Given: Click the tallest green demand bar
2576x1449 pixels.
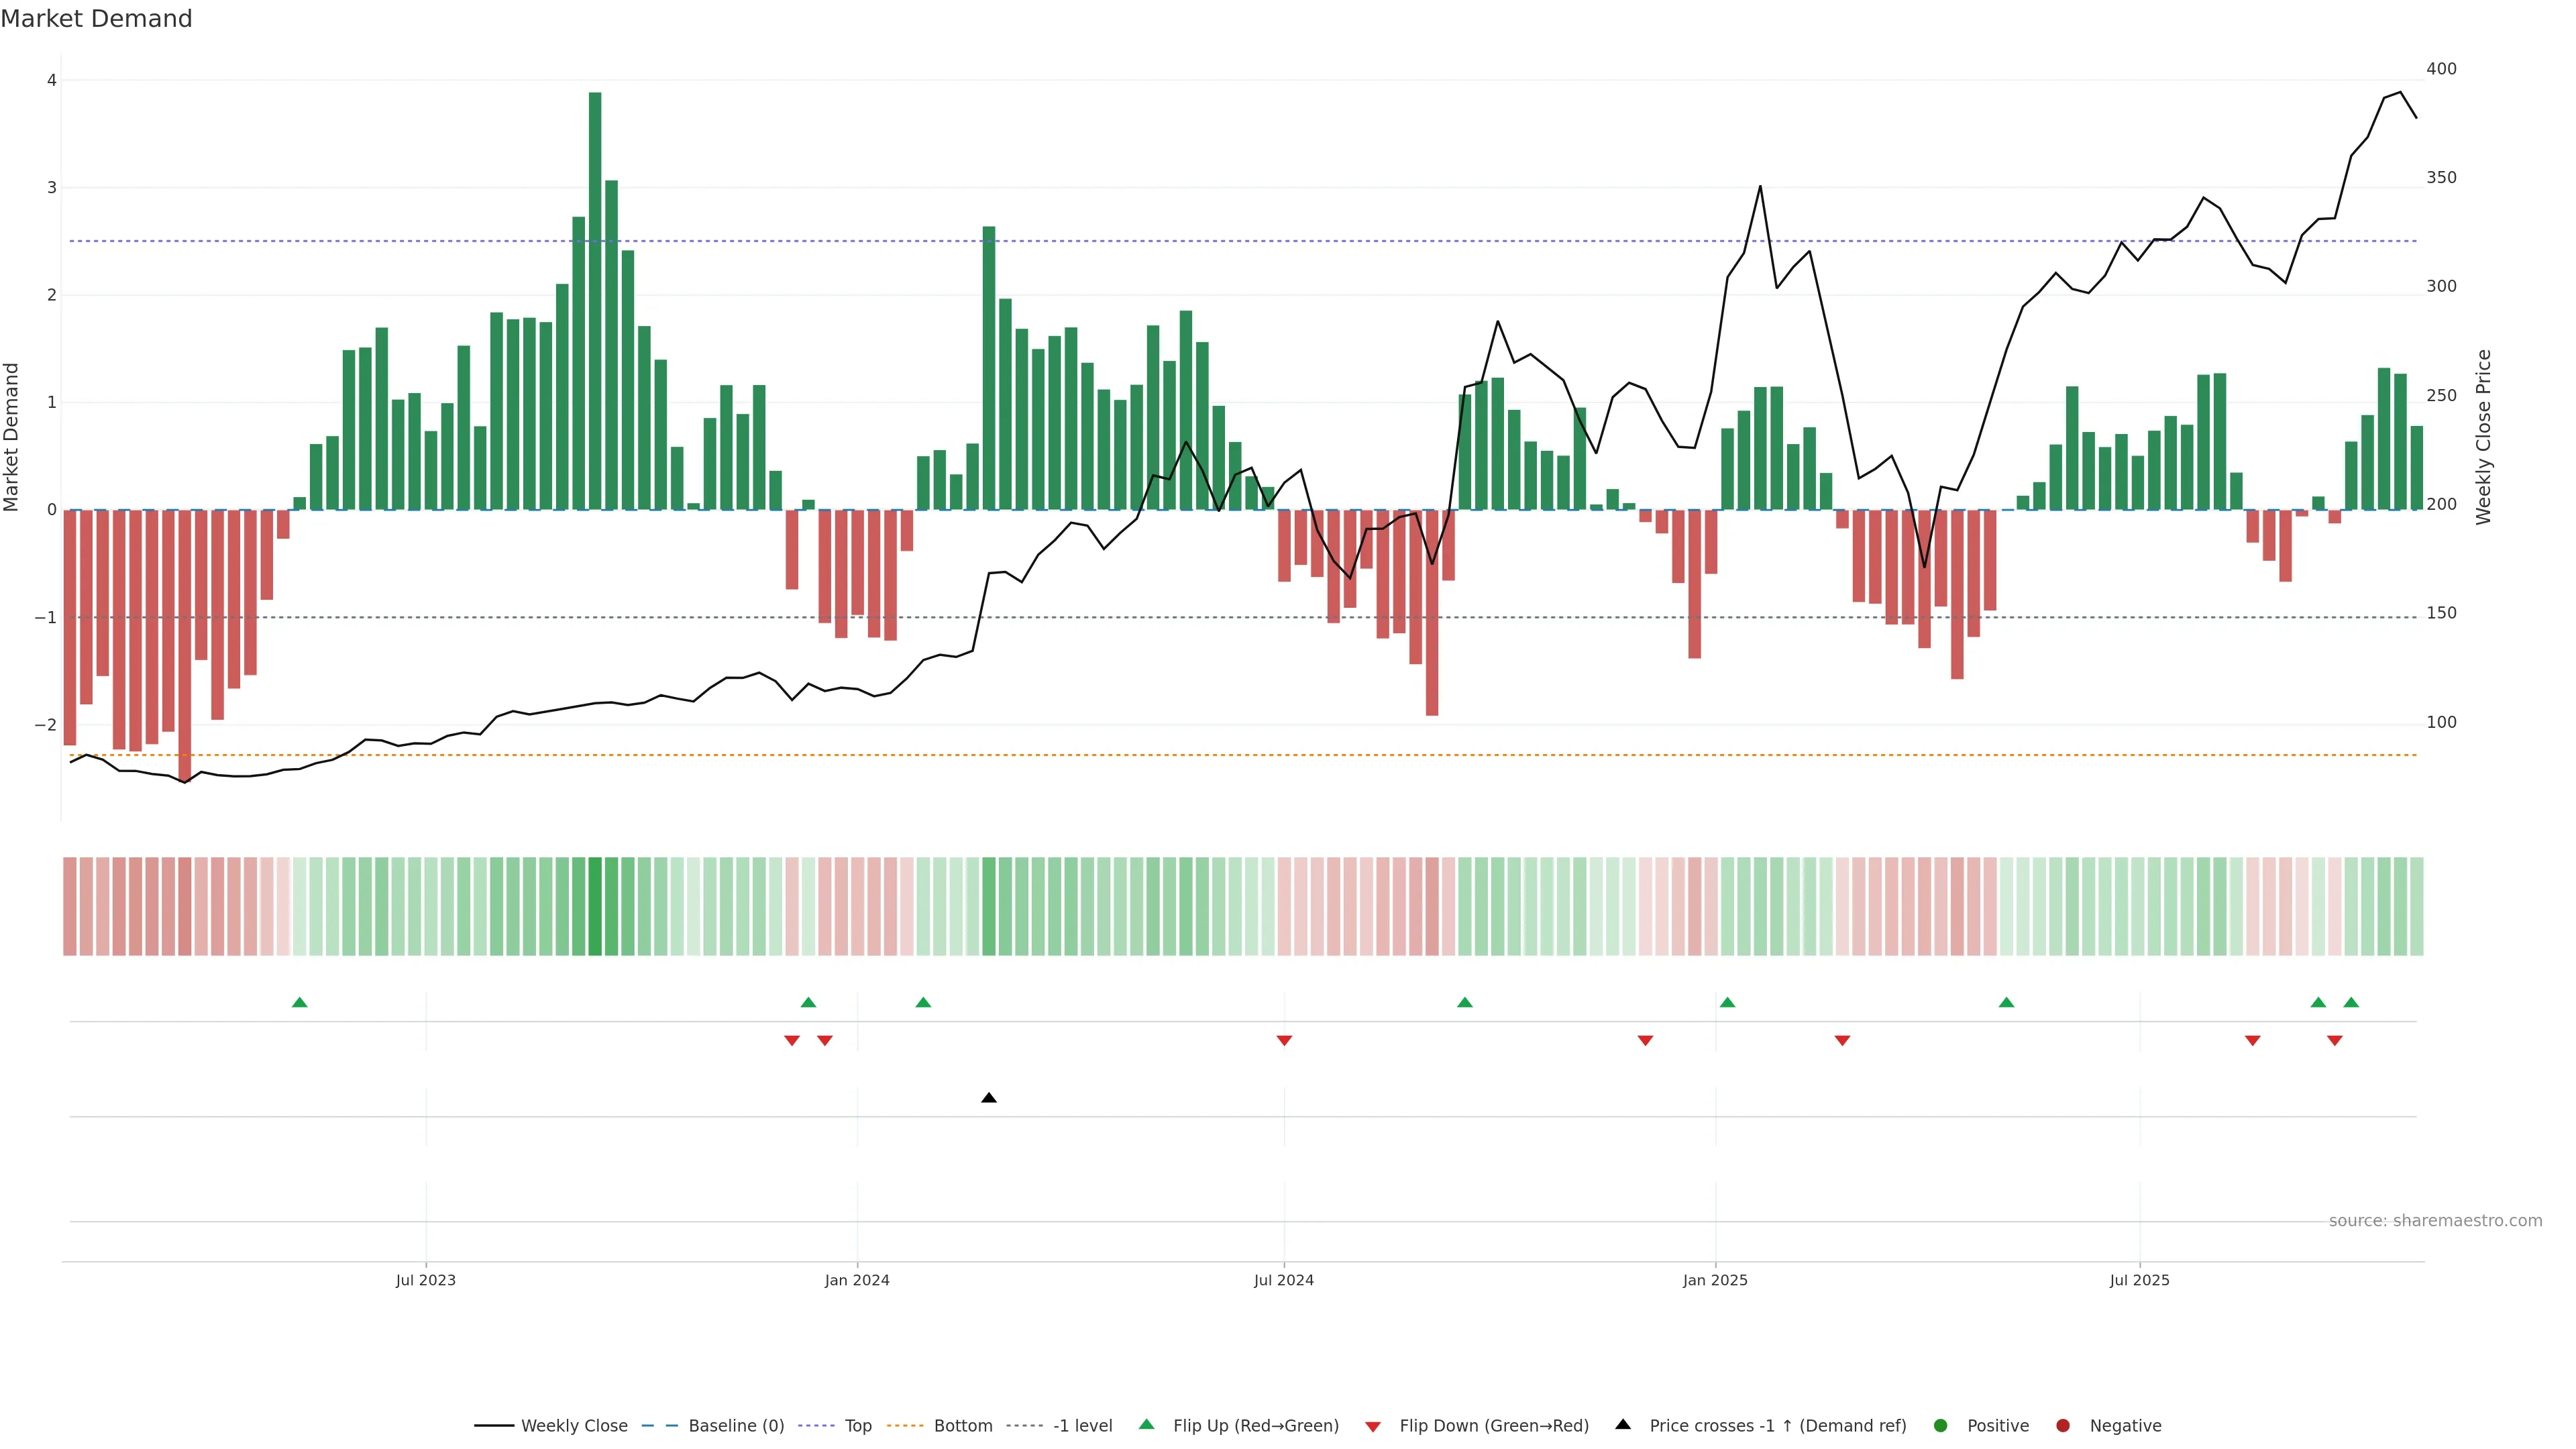Looking at the screenshot, I should coord(595,300).
